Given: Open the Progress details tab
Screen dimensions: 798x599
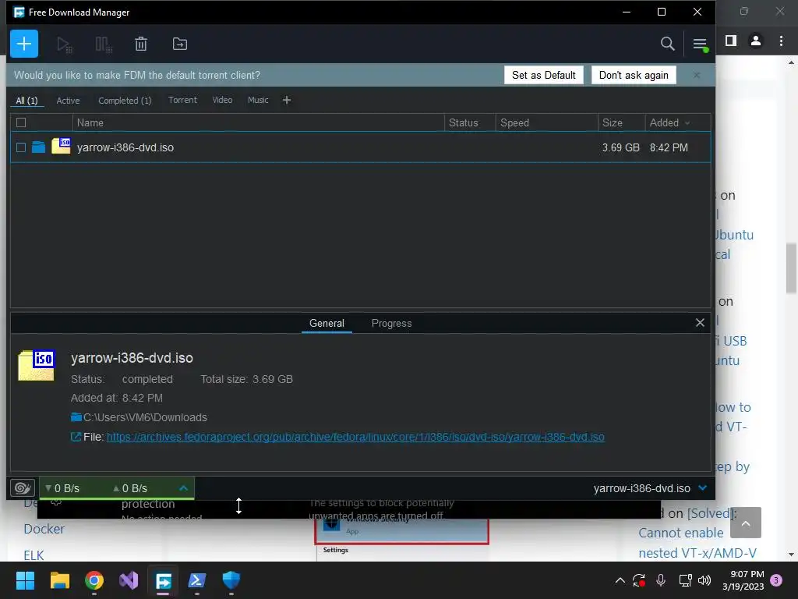Looking at the screenshot, I should click(x=391, y=324).
